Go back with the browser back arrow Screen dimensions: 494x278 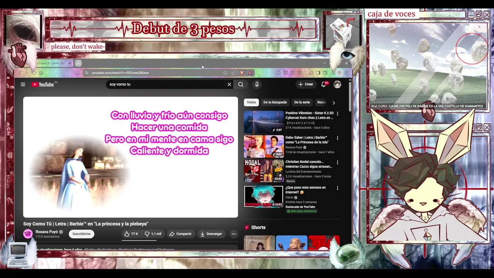point(20,73)
